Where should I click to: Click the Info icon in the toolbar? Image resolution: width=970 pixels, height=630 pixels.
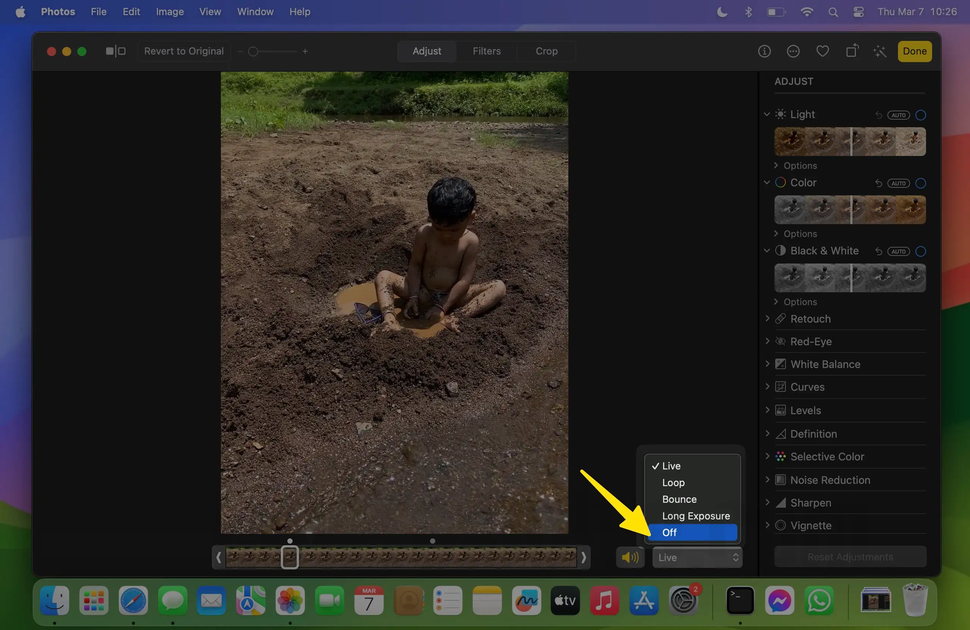(764, 51)
